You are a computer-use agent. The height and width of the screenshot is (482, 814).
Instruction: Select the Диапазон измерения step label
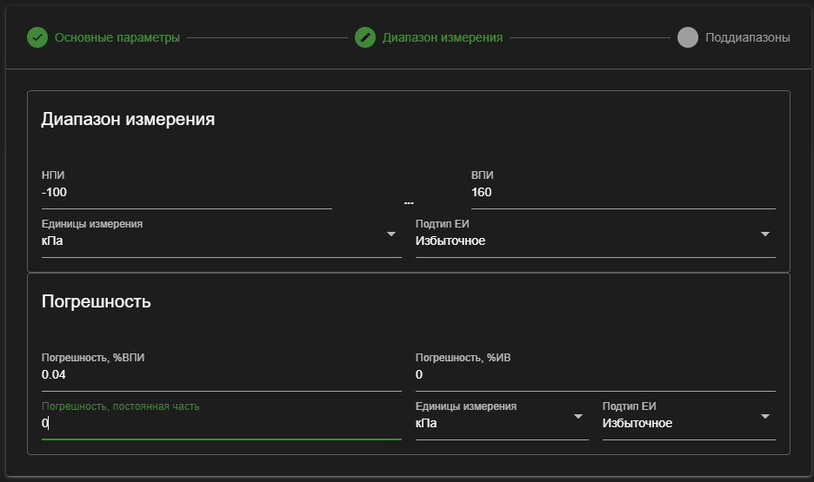coord(443,37)
